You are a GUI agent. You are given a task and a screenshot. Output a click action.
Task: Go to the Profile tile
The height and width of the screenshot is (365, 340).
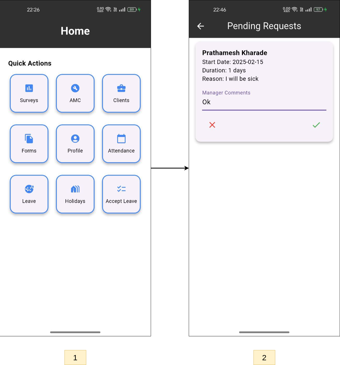click(x=75, y=144)
